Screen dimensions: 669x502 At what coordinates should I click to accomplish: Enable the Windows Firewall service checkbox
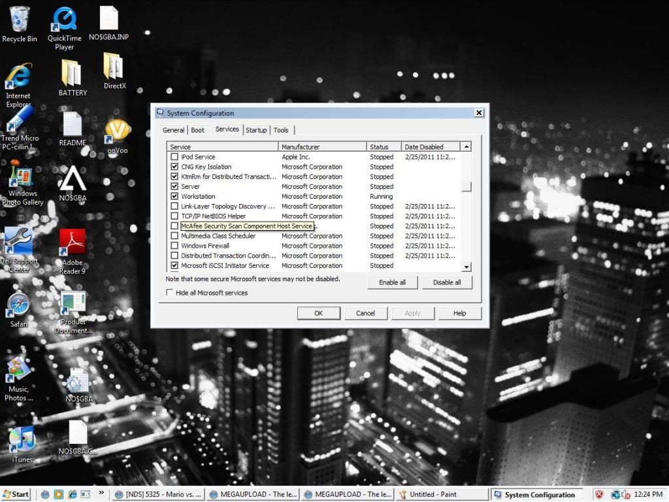click(x=174, y=246)
